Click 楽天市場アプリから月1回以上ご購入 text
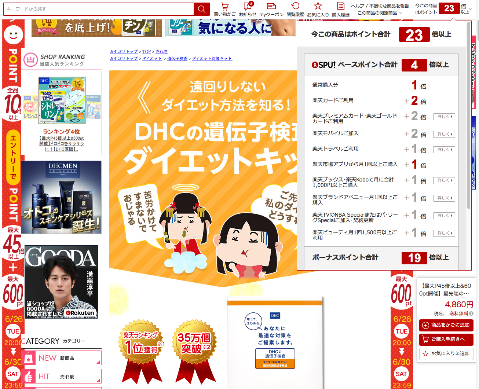 click(x=355, y=164)
